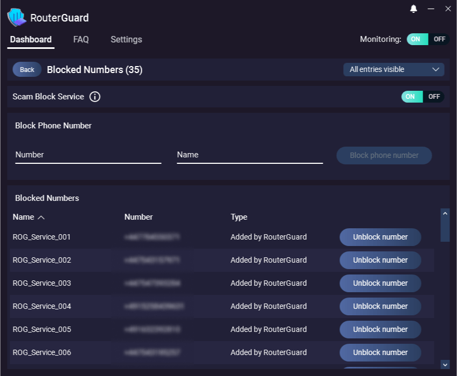Click the scroll-down arrow below the blocked list
457x376 pixels.
pos(444,364)
